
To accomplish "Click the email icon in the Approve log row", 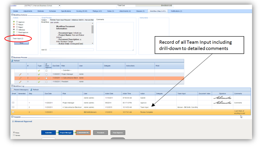I will pos(13,103).
